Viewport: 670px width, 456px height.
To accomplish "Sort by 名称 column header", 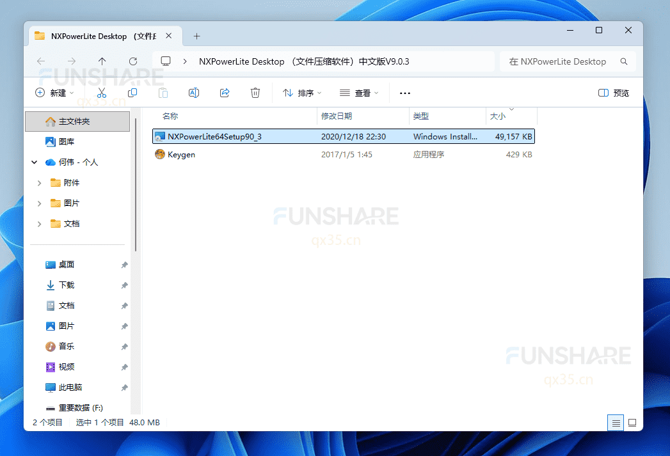I will pyautogui.click(x=170, y=116).
